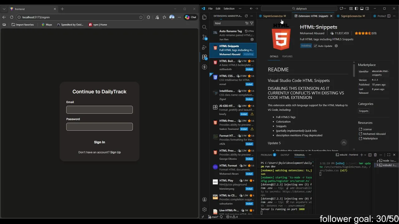Open the Accounts icon in activity bar
The height and width of the screenshot is (224, 399).
[204, 199]
